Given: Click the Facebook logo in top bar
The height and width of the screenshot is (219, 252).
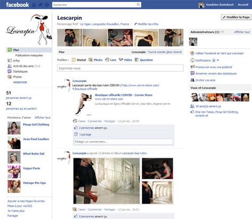Looking at the screenshot, I should pos(18,5).
